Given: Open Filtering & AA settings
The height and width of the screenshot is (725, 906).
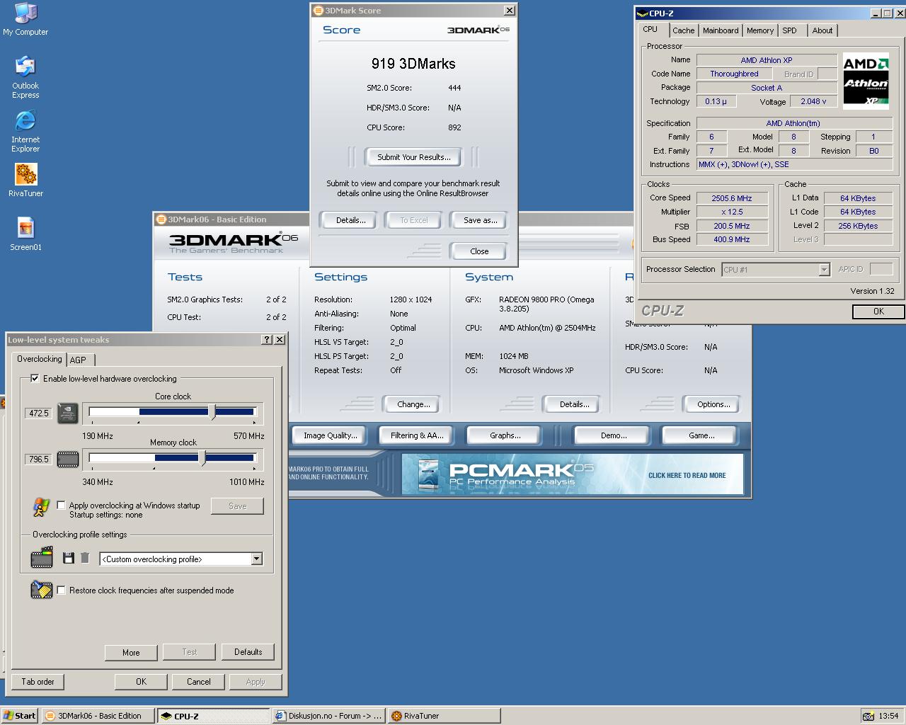Looking at the screenshot, I should (x=417, y=435).
